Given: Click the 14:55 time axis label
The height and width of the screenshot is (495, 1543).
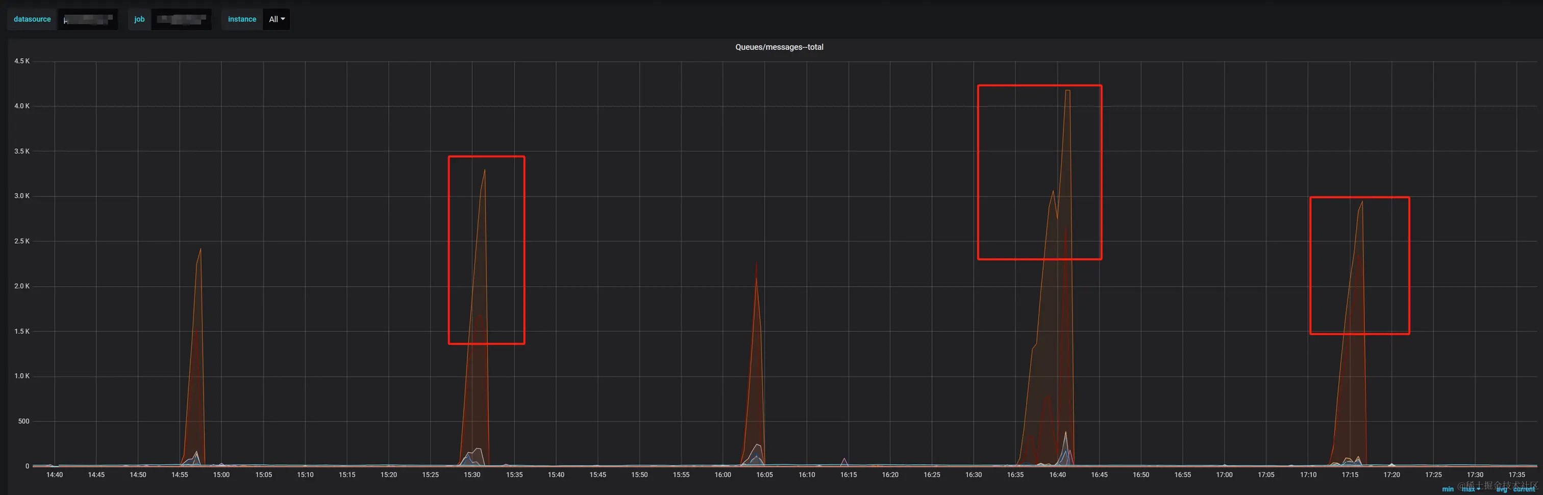Looking at the screenshot, I should pyautogui.click(x=180, y=475).
